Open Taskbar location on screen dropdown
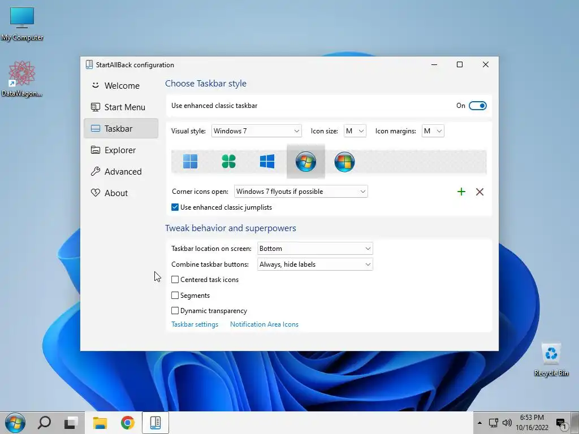This screenshot has width=579, height=434. point(315,249)
